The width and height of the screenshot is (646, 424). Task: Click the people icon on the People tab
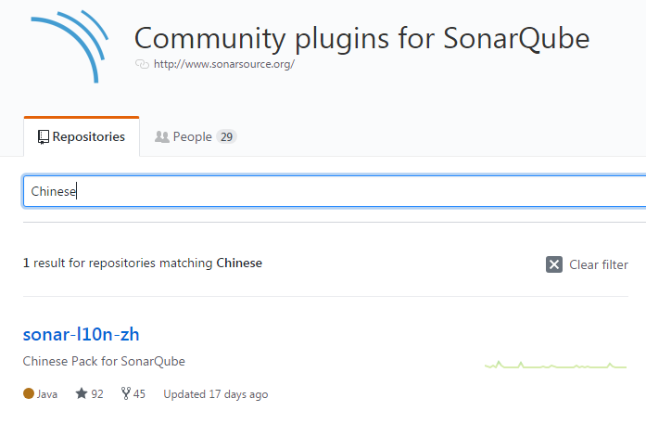162,137
